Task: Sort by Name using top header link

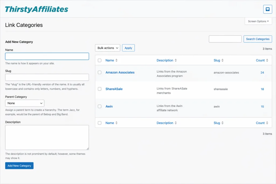Action: (x=110, y=60)
